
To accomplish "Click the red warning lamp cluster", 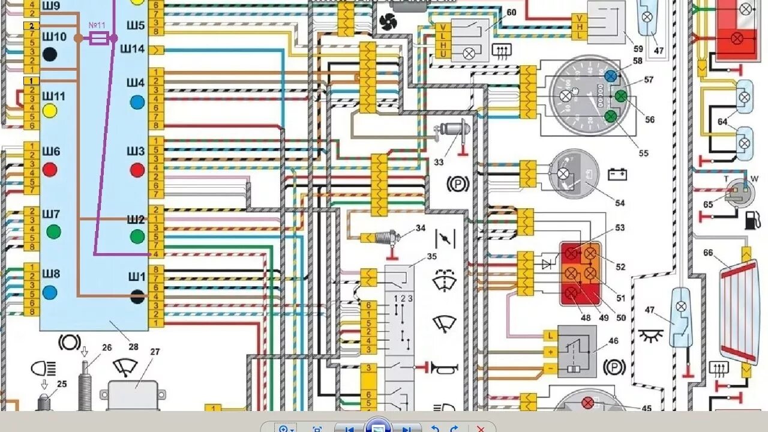I will tap(580, 274).
